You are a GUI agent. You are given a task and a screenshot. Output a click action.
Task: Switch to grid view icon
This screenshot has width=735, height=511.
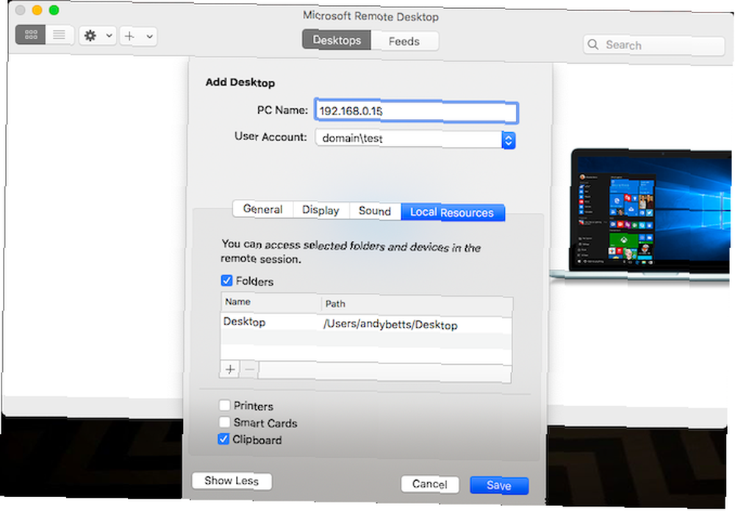30,35
